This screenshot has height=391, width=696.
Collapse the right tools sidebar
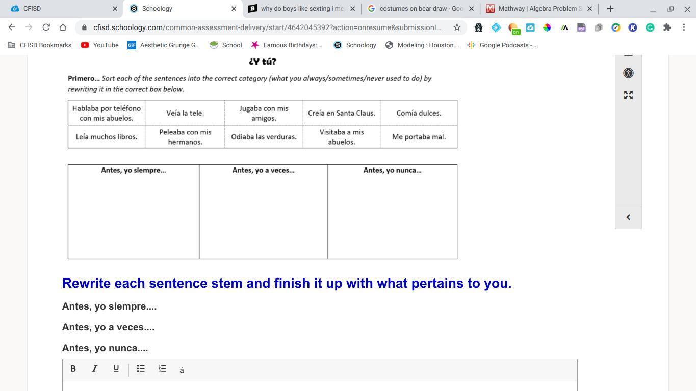(x=628, y=217)
